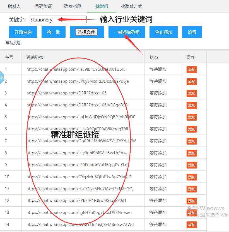Switch to the 联系人 tab
The width and height of the screenshot is (229, 232).
click(x=14, y=6)
